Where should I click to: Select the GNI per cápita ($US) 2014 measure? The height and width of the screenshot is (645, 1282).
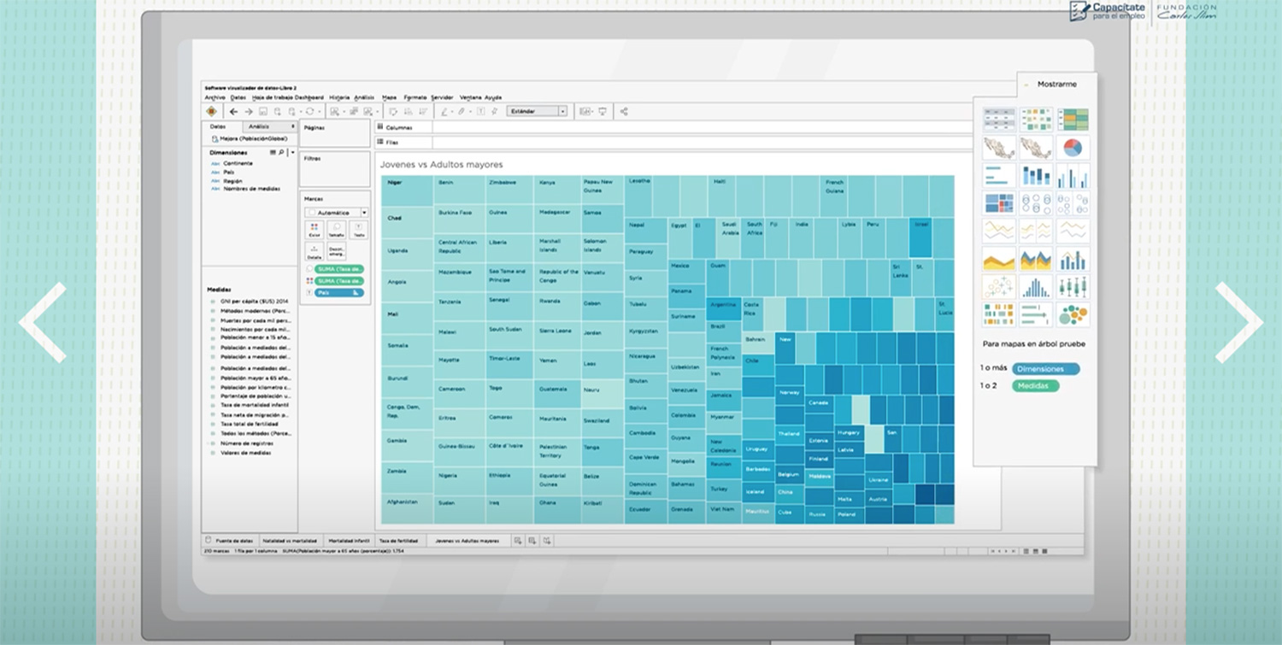point(255,302)
